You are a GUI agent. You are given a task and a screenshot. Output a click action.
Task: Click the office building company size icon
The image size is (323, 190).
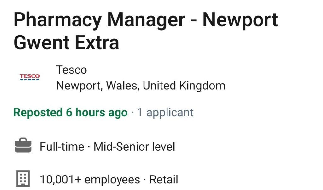point(23,179)
